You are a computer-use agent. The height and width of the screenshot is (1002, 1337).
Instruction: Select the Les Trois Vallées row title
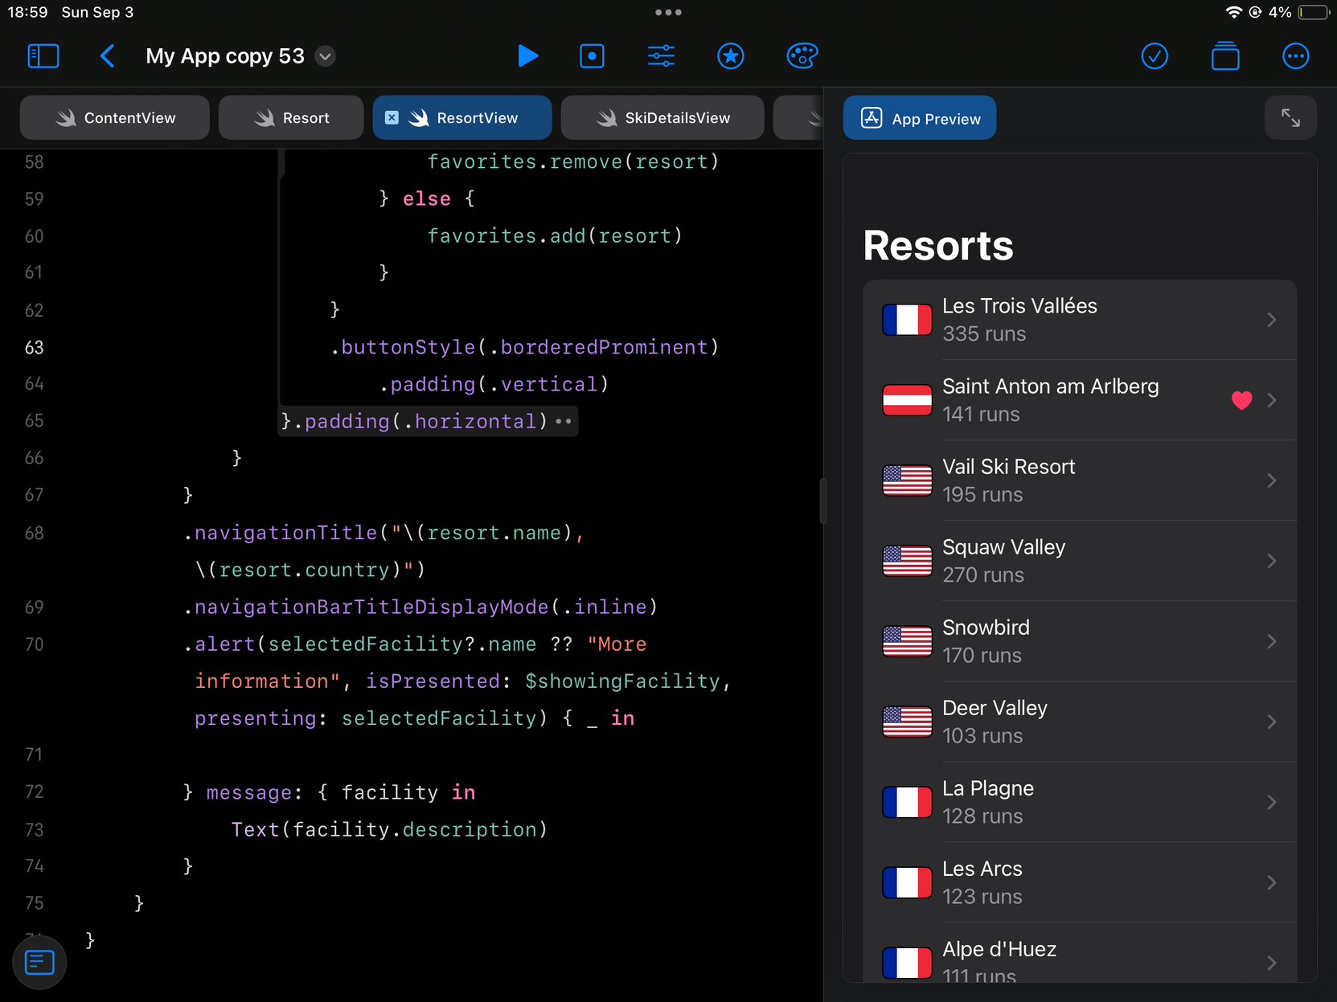coord(1019,306)
